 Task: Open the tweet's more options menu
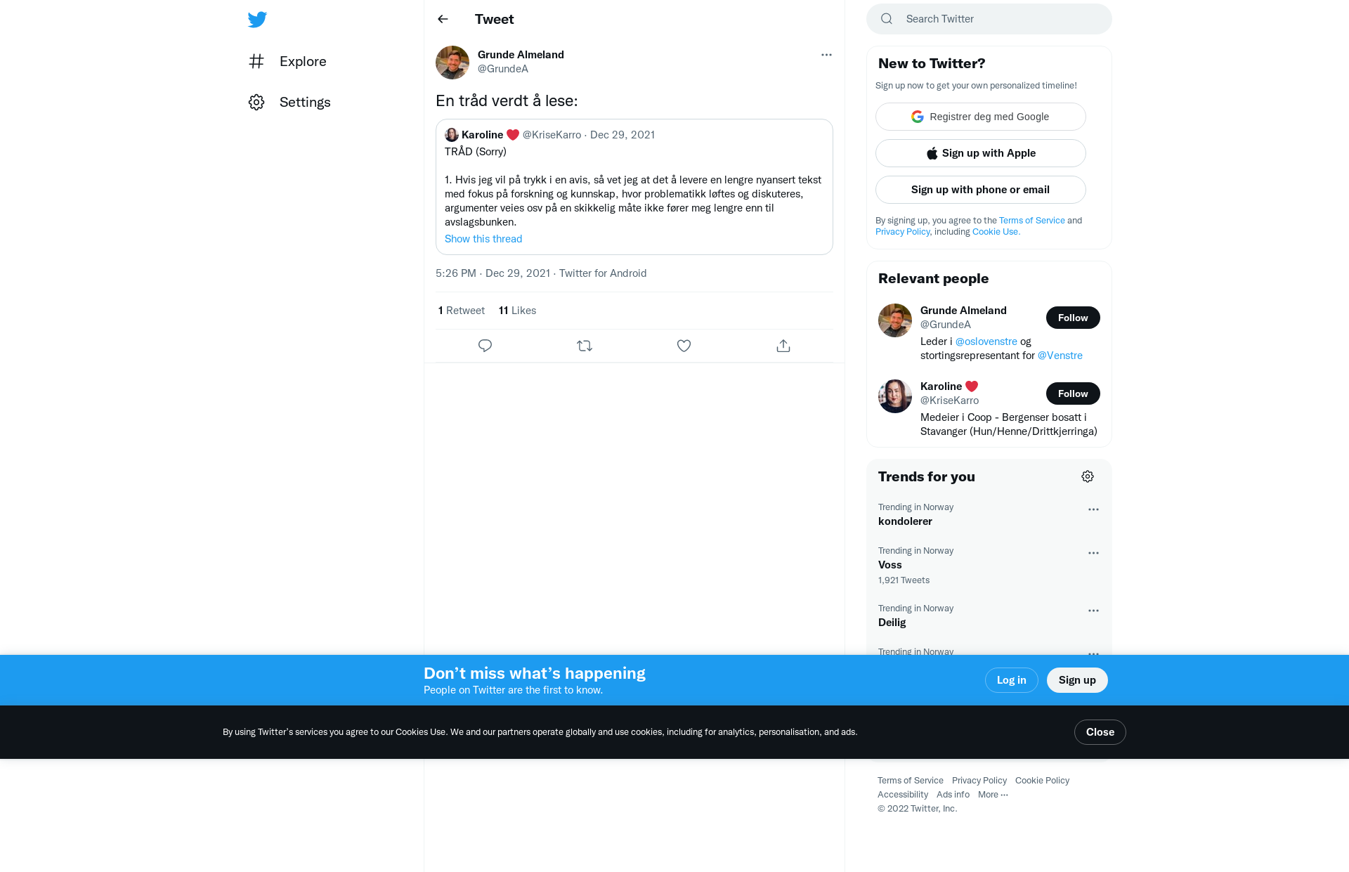coord(826,55)
